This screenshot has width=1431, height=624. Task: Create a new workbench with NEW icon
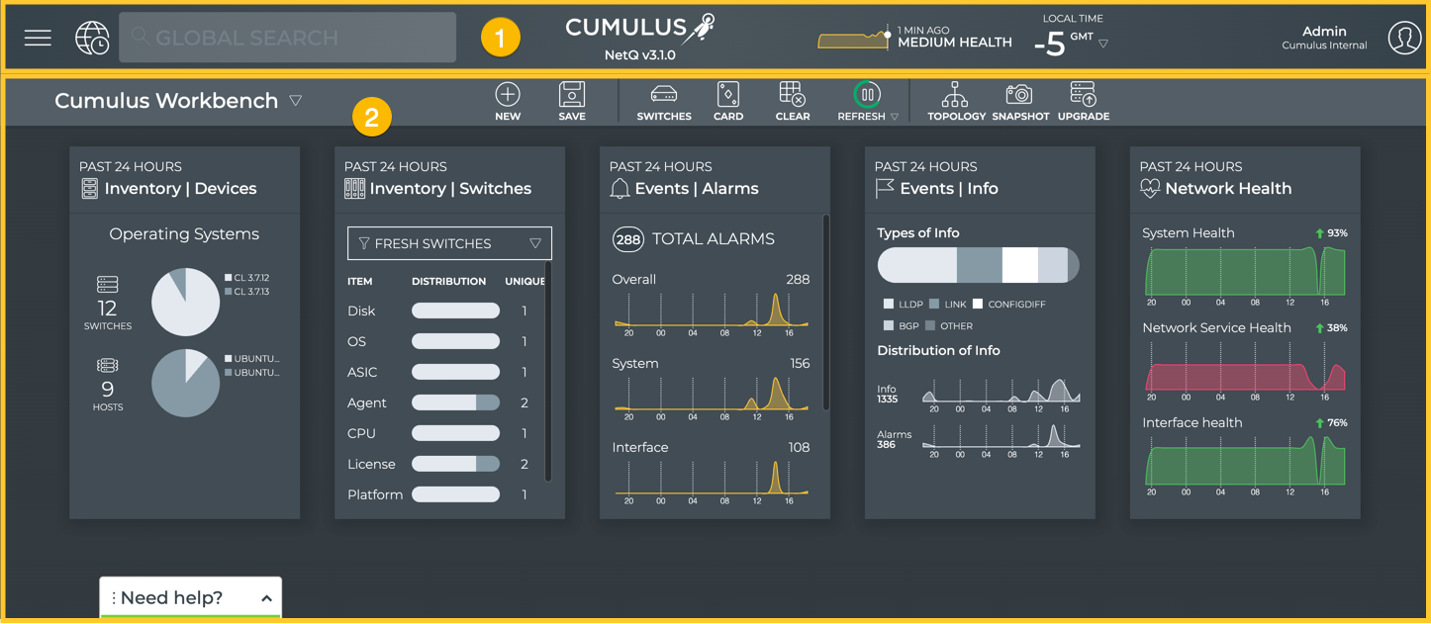(508, 101)
